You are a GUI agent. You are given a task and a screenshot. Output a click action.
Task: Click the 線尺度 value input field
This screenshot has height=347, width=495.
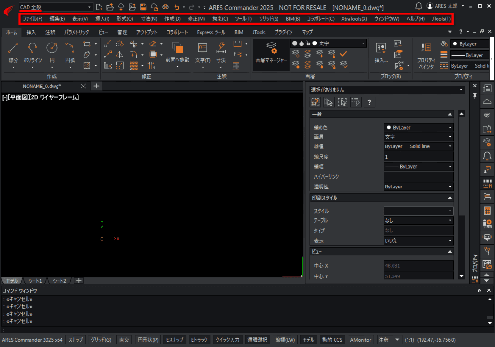click(x=418, y=157)
